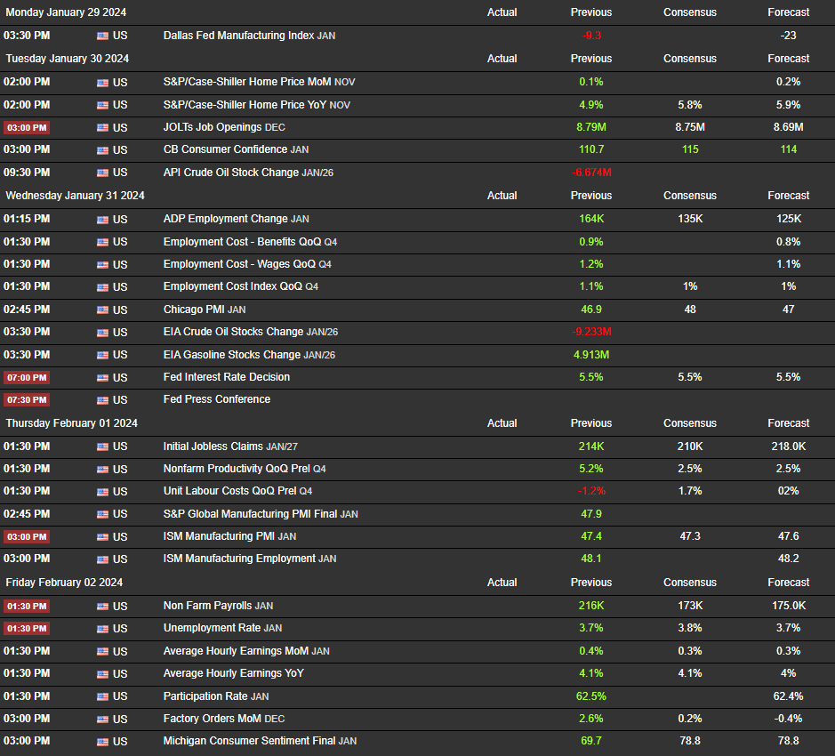Open Nonfarm Productivity QoQ Prel event
Screen dimensions: 835x756
point(245,469)
